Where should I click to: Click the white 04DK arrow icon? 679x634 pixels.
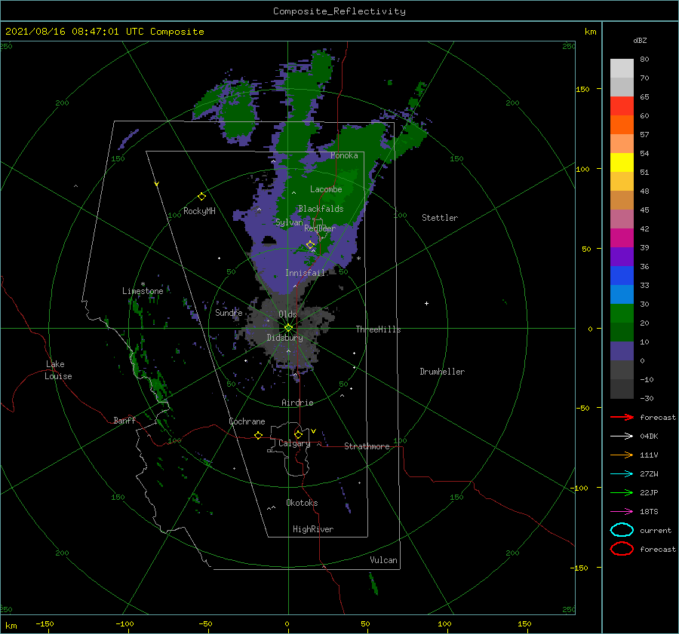click(622, 436)
